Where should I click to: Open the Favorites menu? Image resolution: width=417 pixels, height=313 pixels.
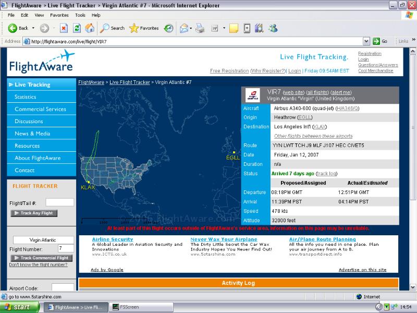(59, 15)
